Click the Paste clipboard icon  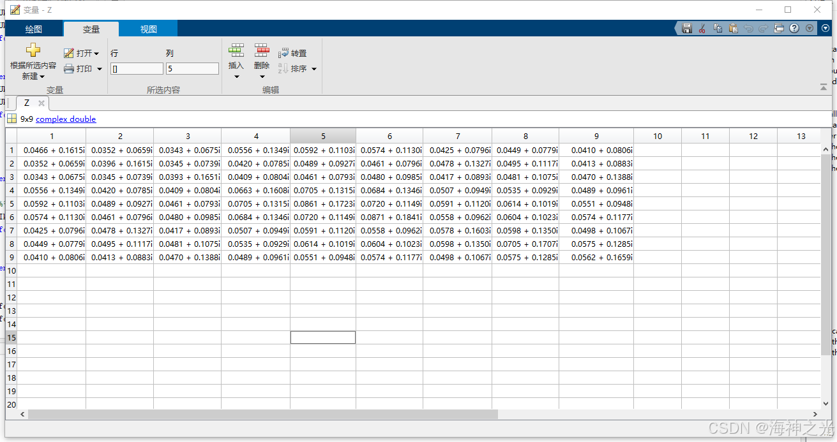tap(733, 28)
